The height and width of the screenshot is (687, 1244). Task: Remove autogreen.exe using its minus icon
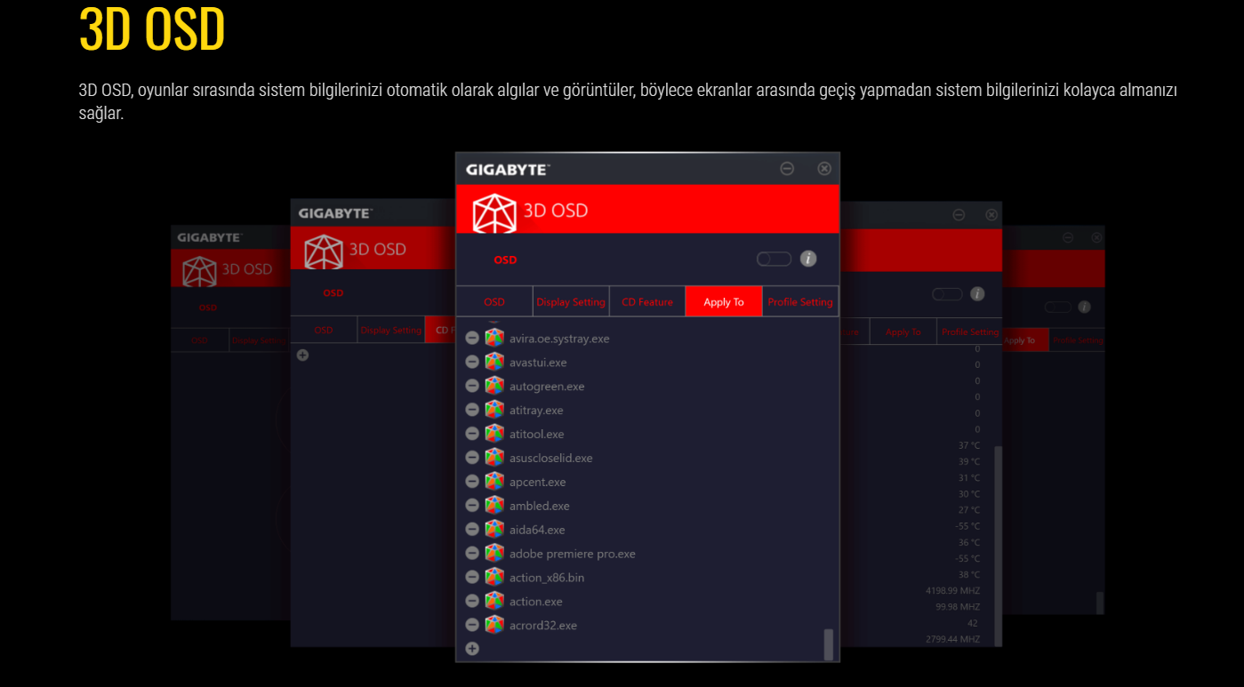pyautogui.click(x=472, y=387)
